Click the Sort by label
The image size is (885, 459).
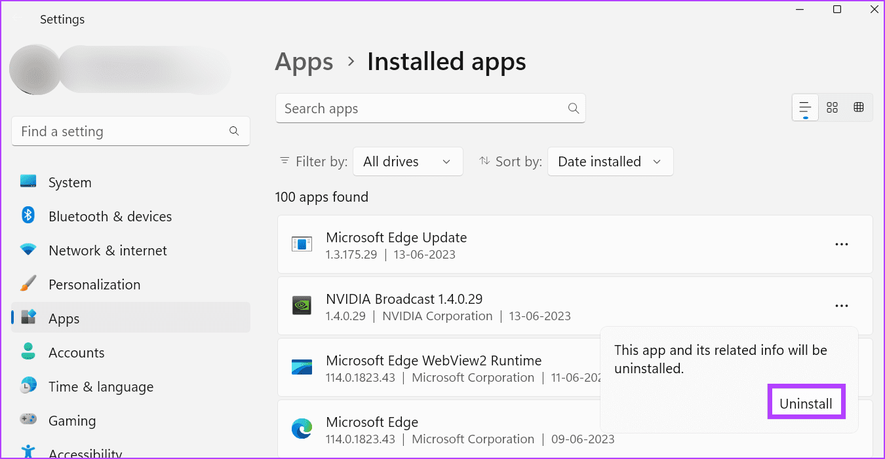coord(519,162)
